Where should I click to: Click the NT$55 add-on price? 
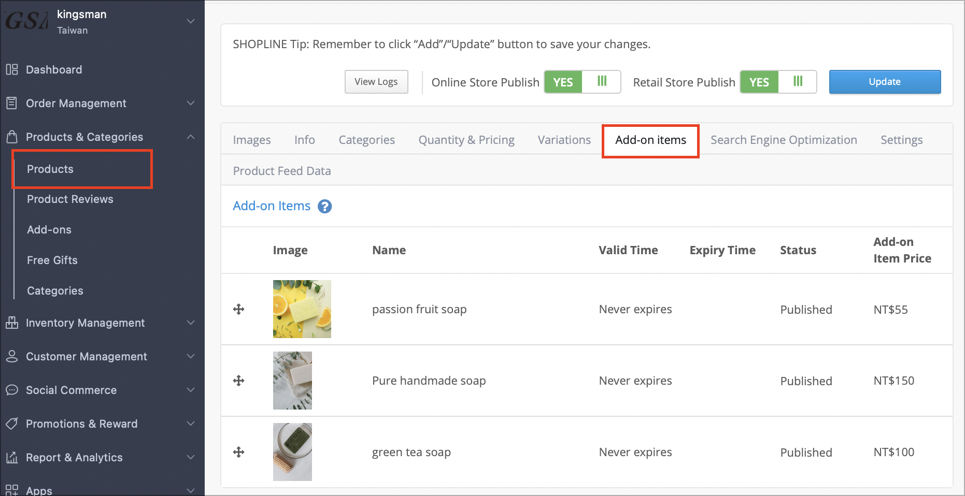891,310
